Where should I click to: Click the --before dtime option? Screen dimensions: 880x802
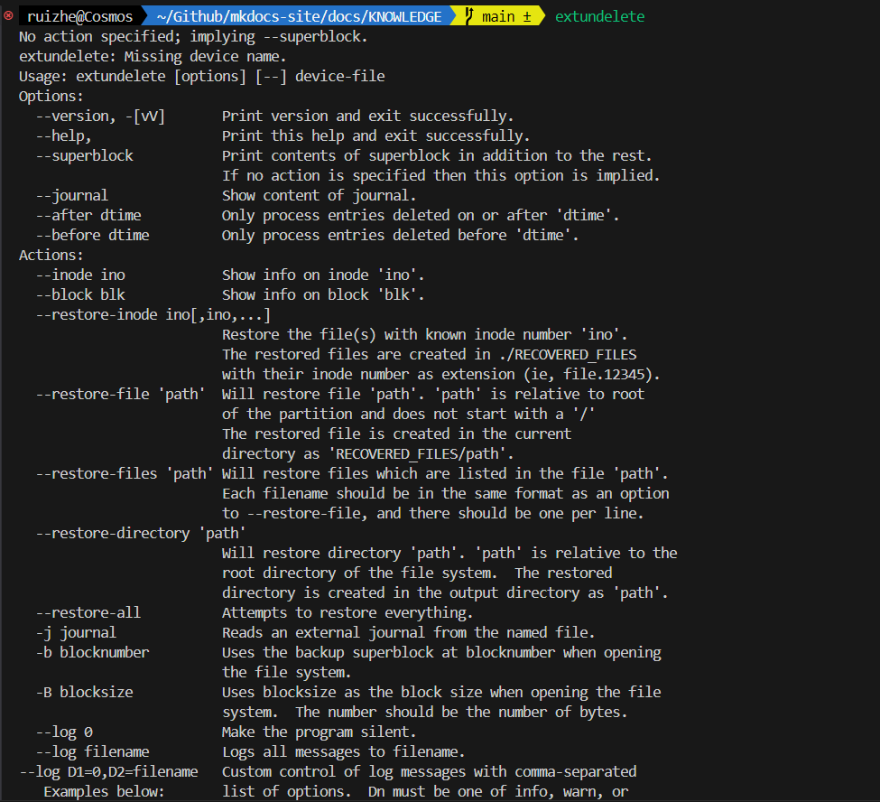[92, 235]
